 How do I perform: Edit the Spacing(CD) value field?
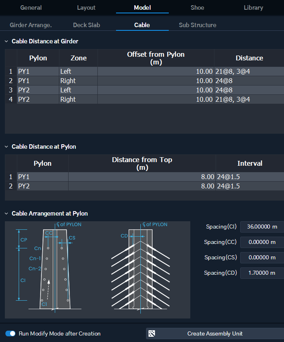point(262,273)
